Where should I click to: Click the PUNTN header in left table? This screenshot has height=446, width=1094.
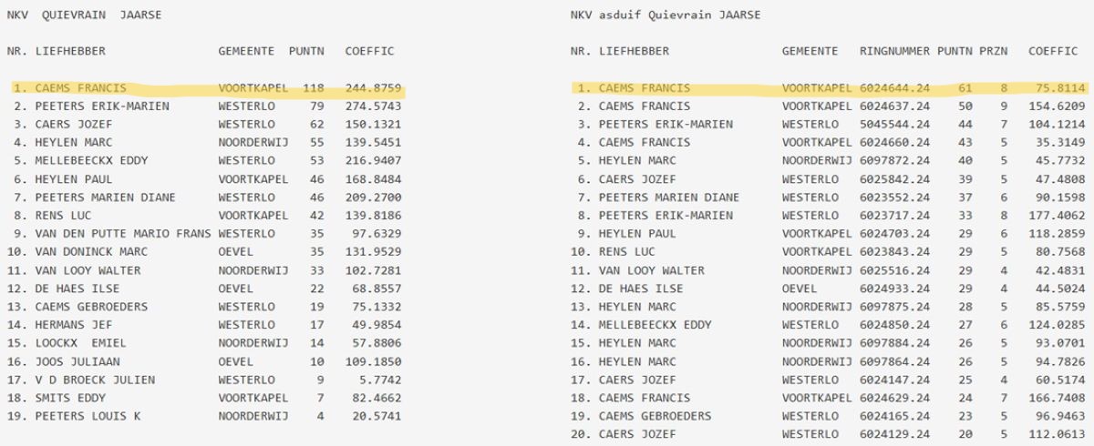pyautogui.click(x=306, y=51)
